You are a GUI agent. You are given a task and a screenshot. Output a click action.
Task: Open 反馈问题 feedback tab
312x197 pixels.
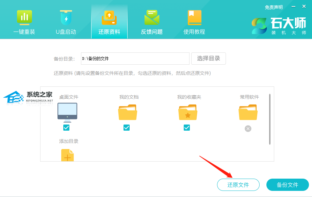152,22
